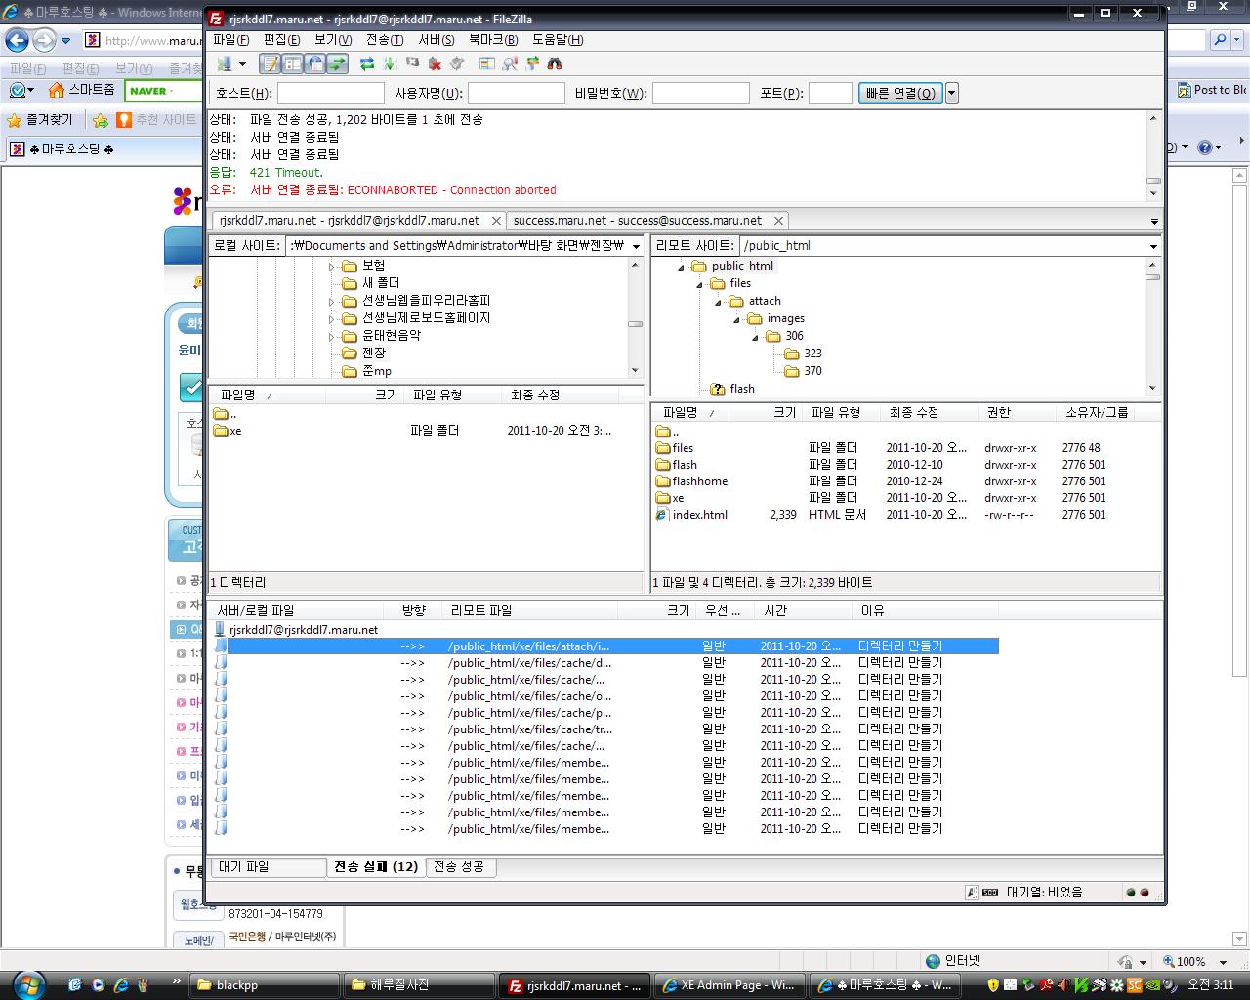Open the 전송 성공 queue tab
The width and height of the screenshot is (1250, 1000).
pyautogui.click(x=458, y=867)
